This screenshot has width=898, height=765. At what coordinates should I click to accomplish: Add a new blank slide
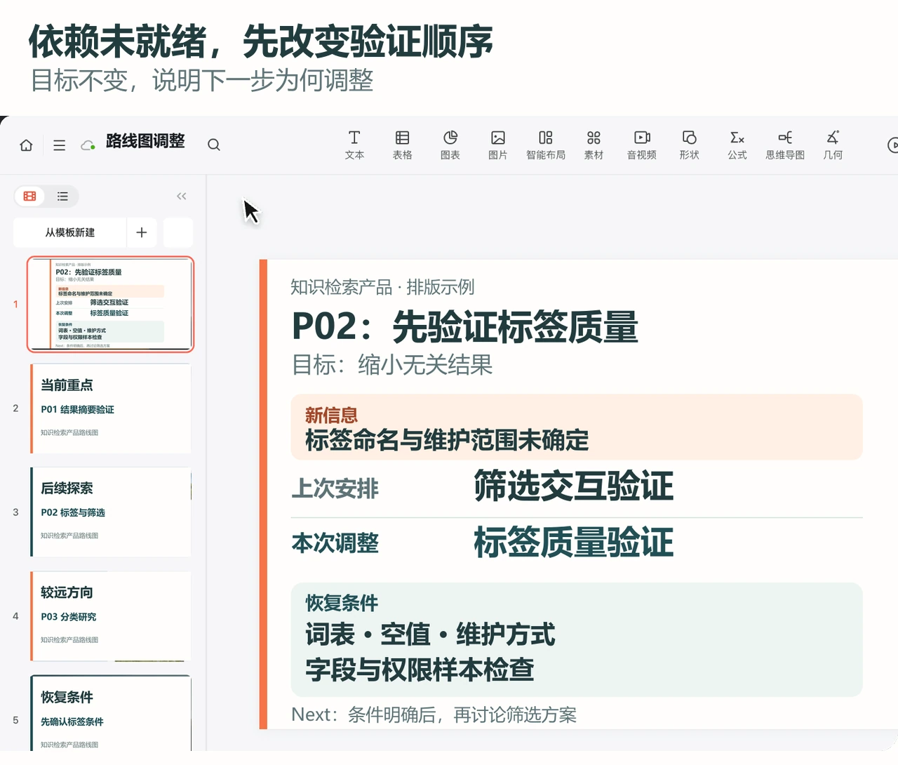[142, 232]
